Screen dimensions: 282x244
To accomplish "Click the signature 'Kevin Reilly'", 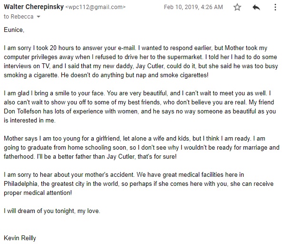I will [20, 238].
